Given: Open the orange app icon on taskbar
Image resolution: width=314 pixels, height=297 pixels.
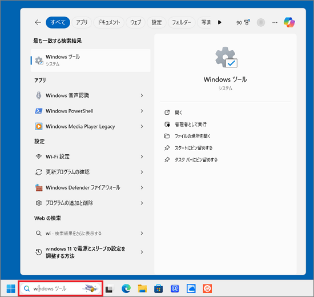Looking at the screenshot, I should pos(207,288).
